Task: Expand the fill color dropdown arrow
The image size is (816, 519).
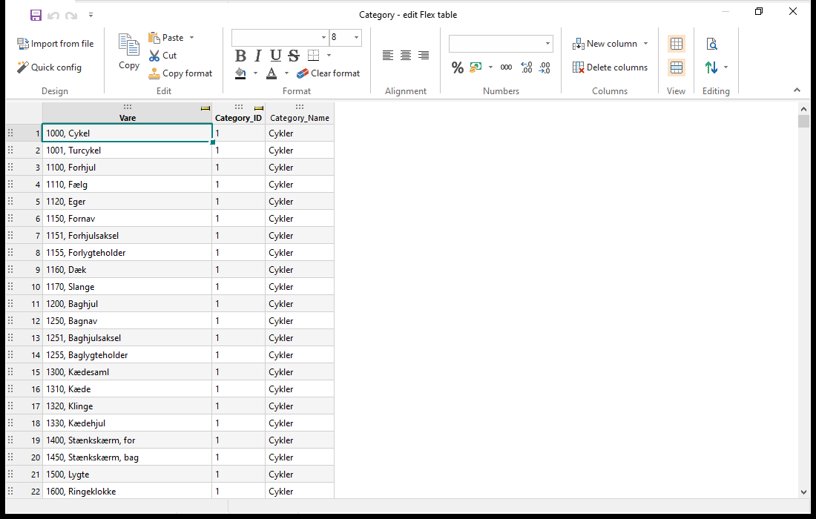Action: (255, 73)
